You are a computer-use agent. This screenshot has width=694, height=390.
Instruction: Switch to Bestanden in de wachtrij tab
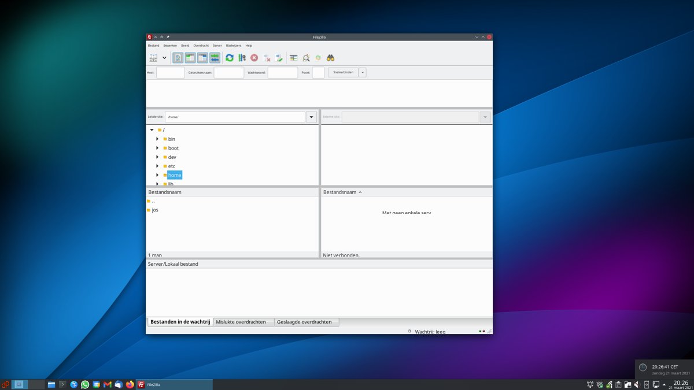180,322
